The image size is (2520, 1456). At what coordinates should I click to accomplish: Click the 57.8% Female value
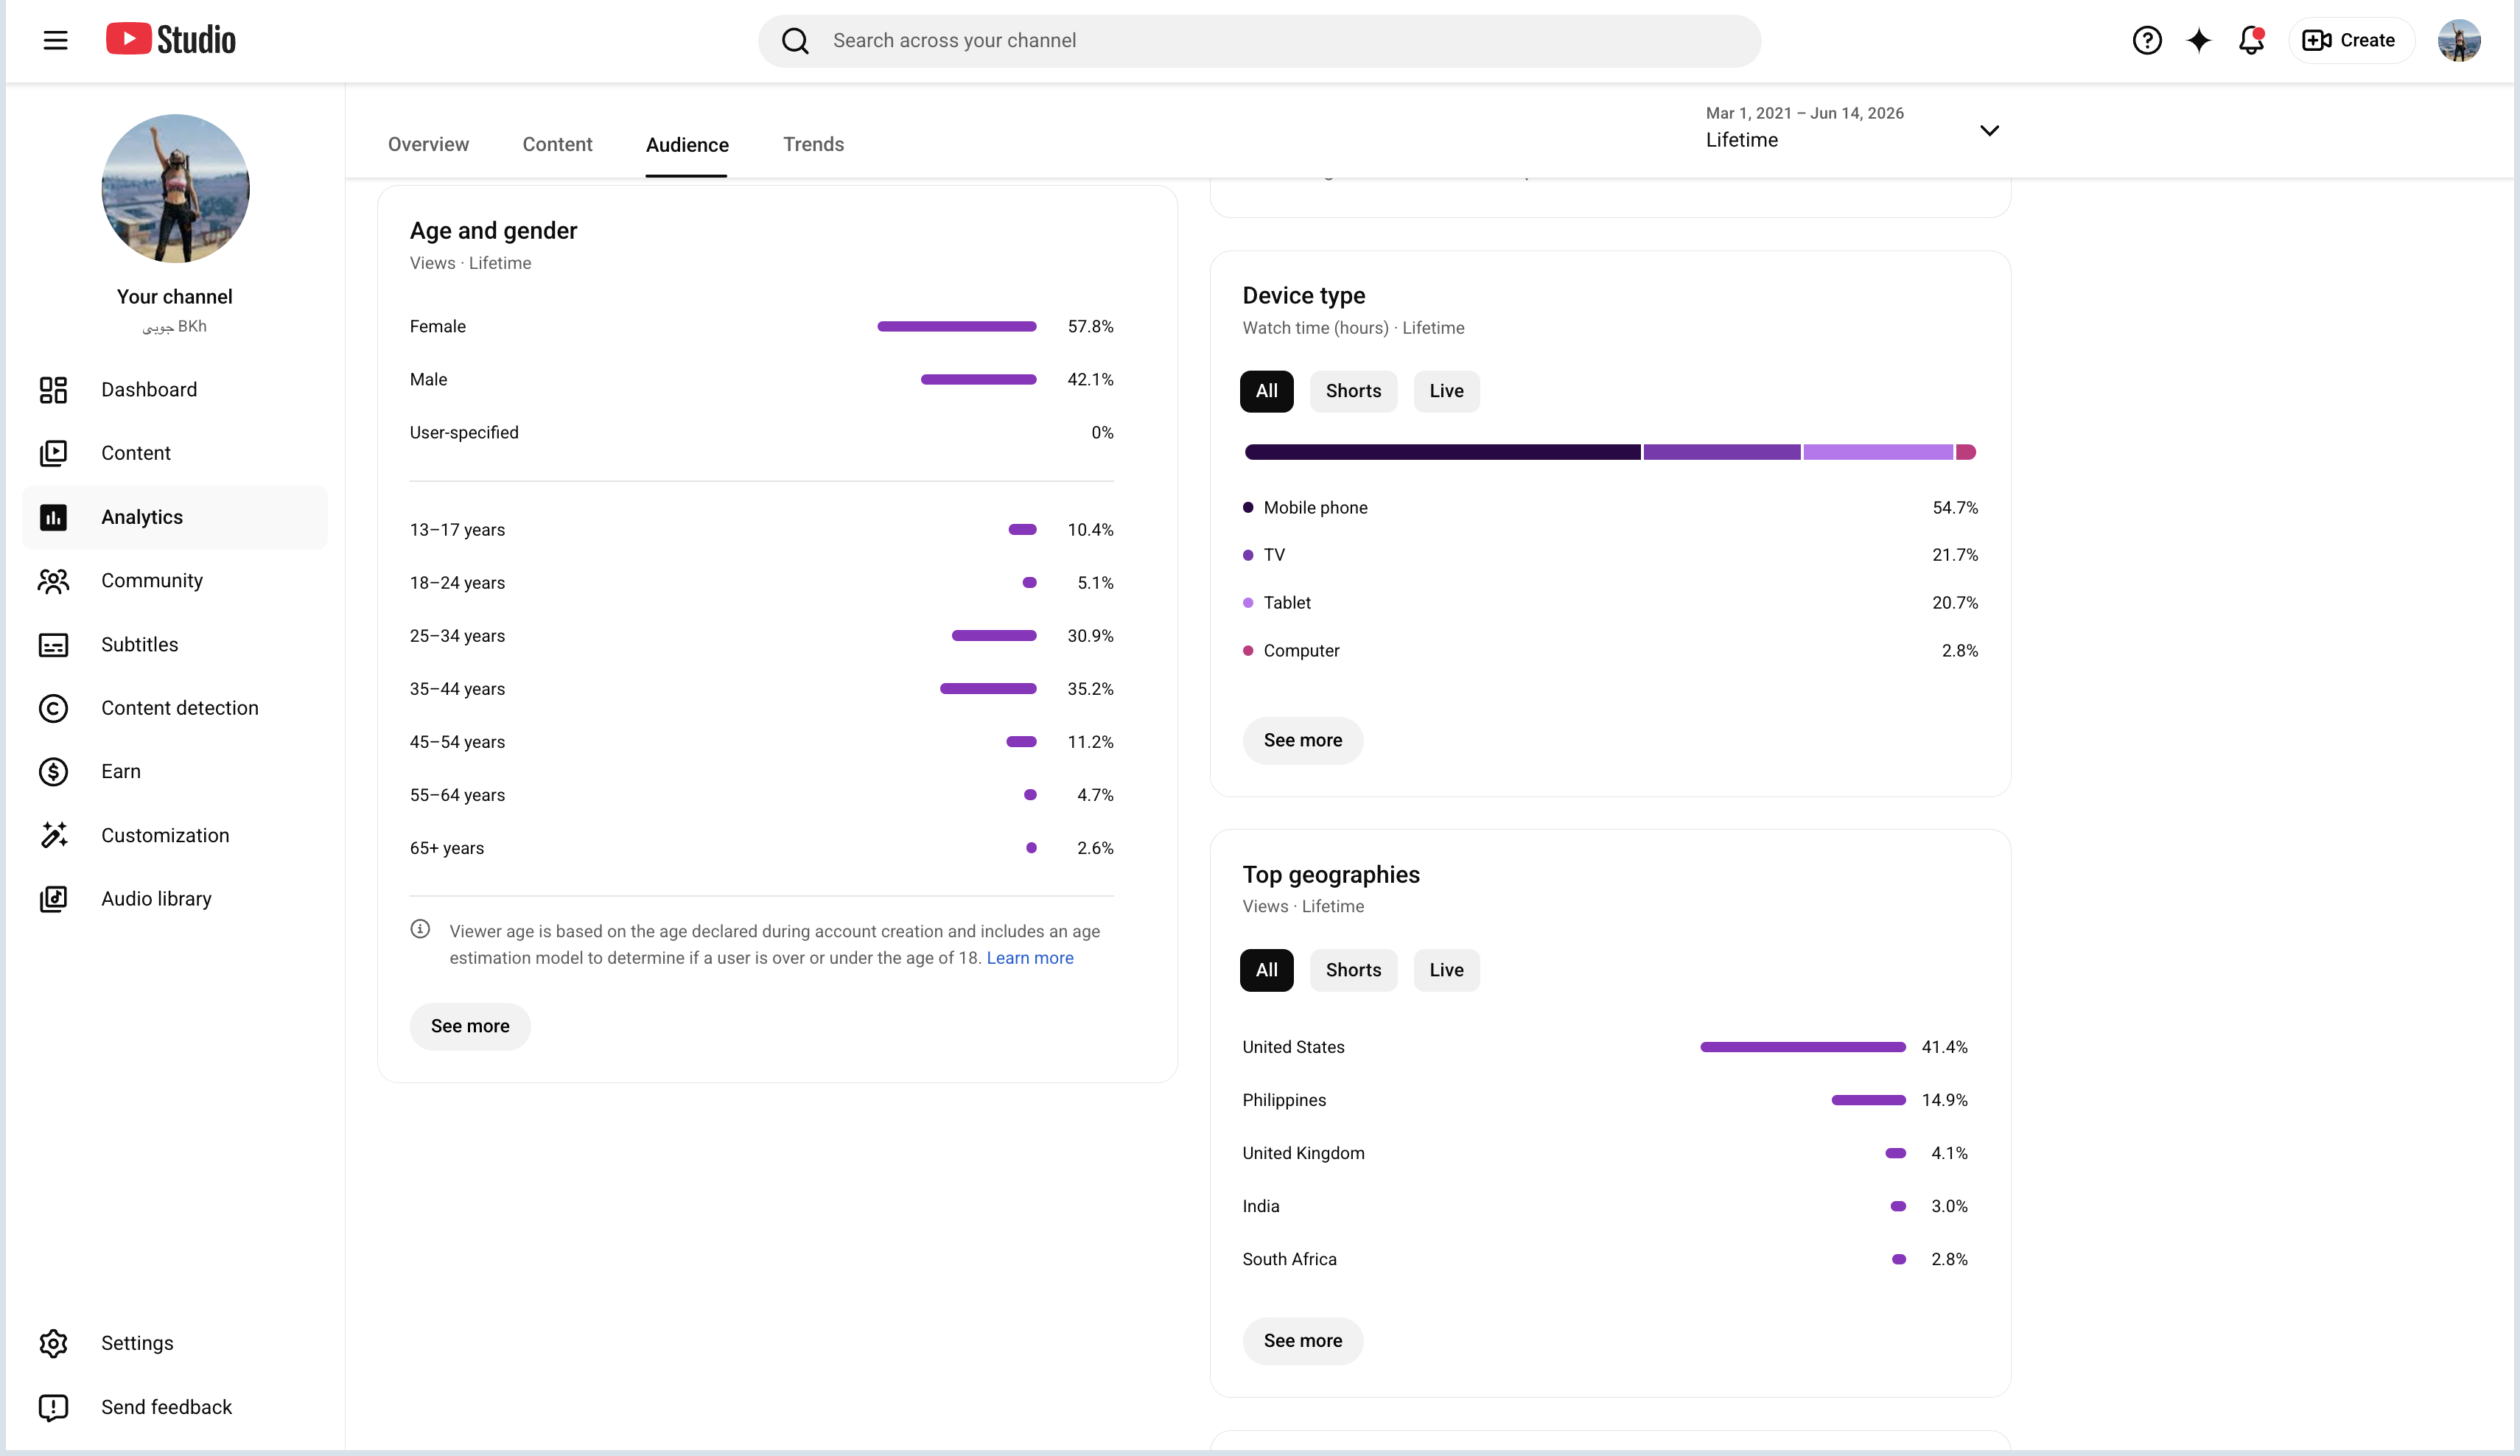(x=1090, y=327)
